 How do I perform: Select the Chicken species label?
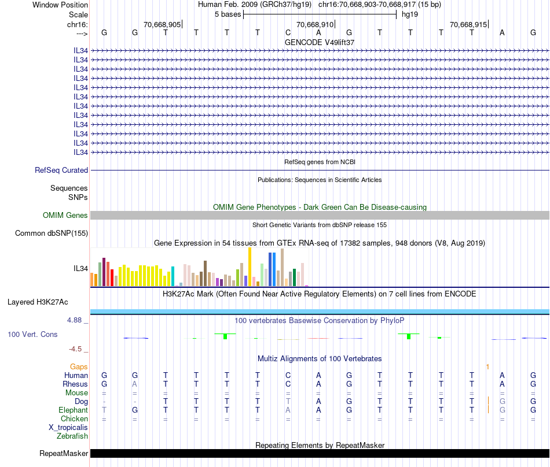tap(74, 418)
